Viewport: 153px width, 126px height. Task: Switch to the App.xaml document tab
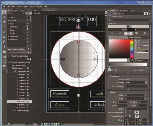37,10
